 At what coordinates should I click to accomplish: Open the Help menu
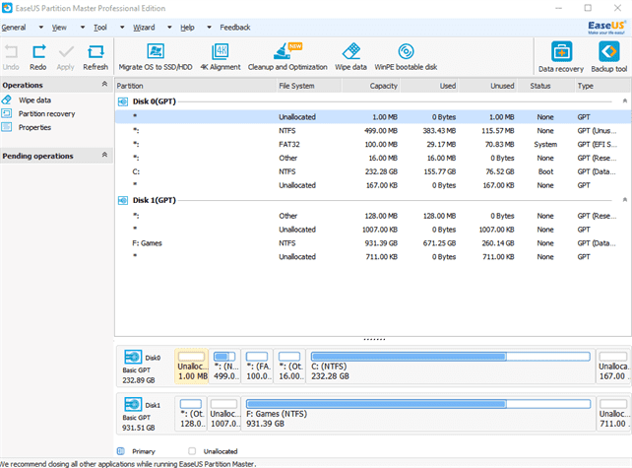[x=187, y=28]
